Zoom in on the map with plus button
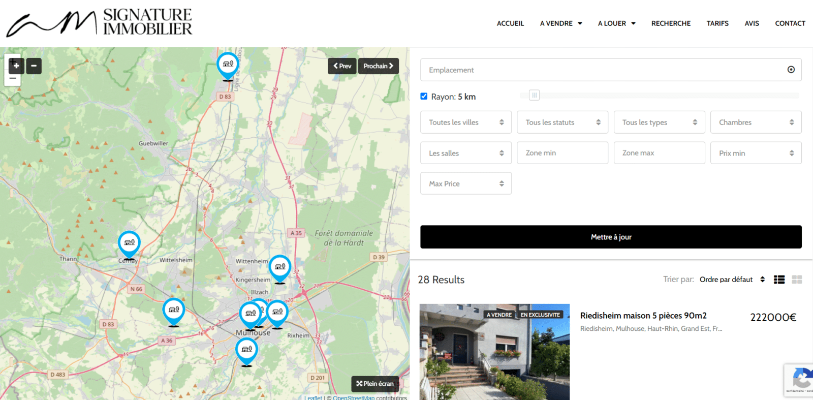Viewport: 813px width, 400px height. tap(16, 66)
